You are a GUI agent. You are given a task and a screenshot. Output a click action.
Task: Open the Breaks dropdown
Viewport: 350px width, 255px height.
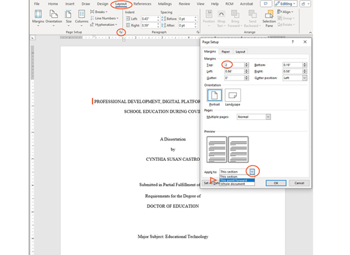[x=99, y=12]
